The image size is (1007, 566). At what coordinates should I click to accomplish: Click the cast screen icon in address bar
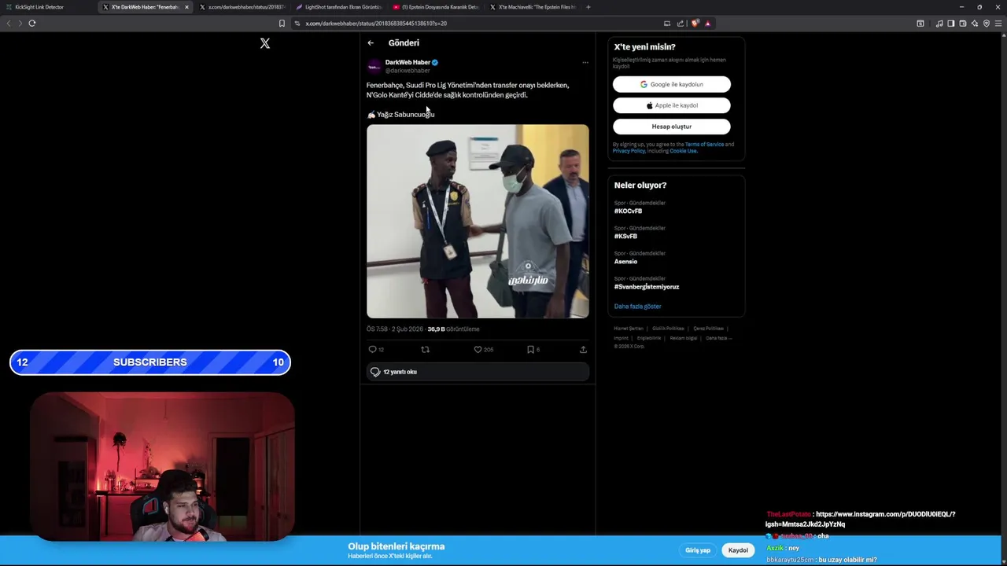(667, 24)
